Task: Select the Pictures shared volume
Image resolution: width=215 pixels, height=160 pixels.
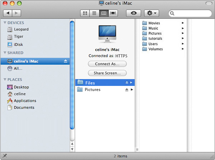Action: pyautogui.click(x=105, y=89)
